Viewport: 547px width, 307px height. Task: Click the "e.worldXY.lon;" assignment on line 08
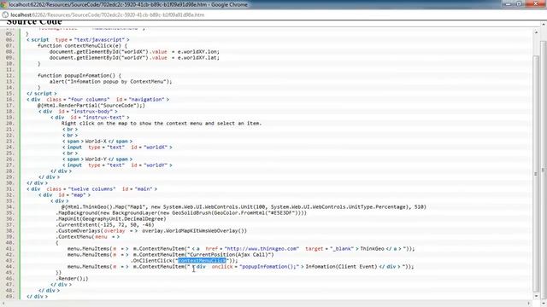[x=198, y=51]
